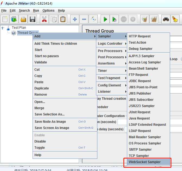
Task: Open Search with binoculars icon
Action: click(166, 19)
